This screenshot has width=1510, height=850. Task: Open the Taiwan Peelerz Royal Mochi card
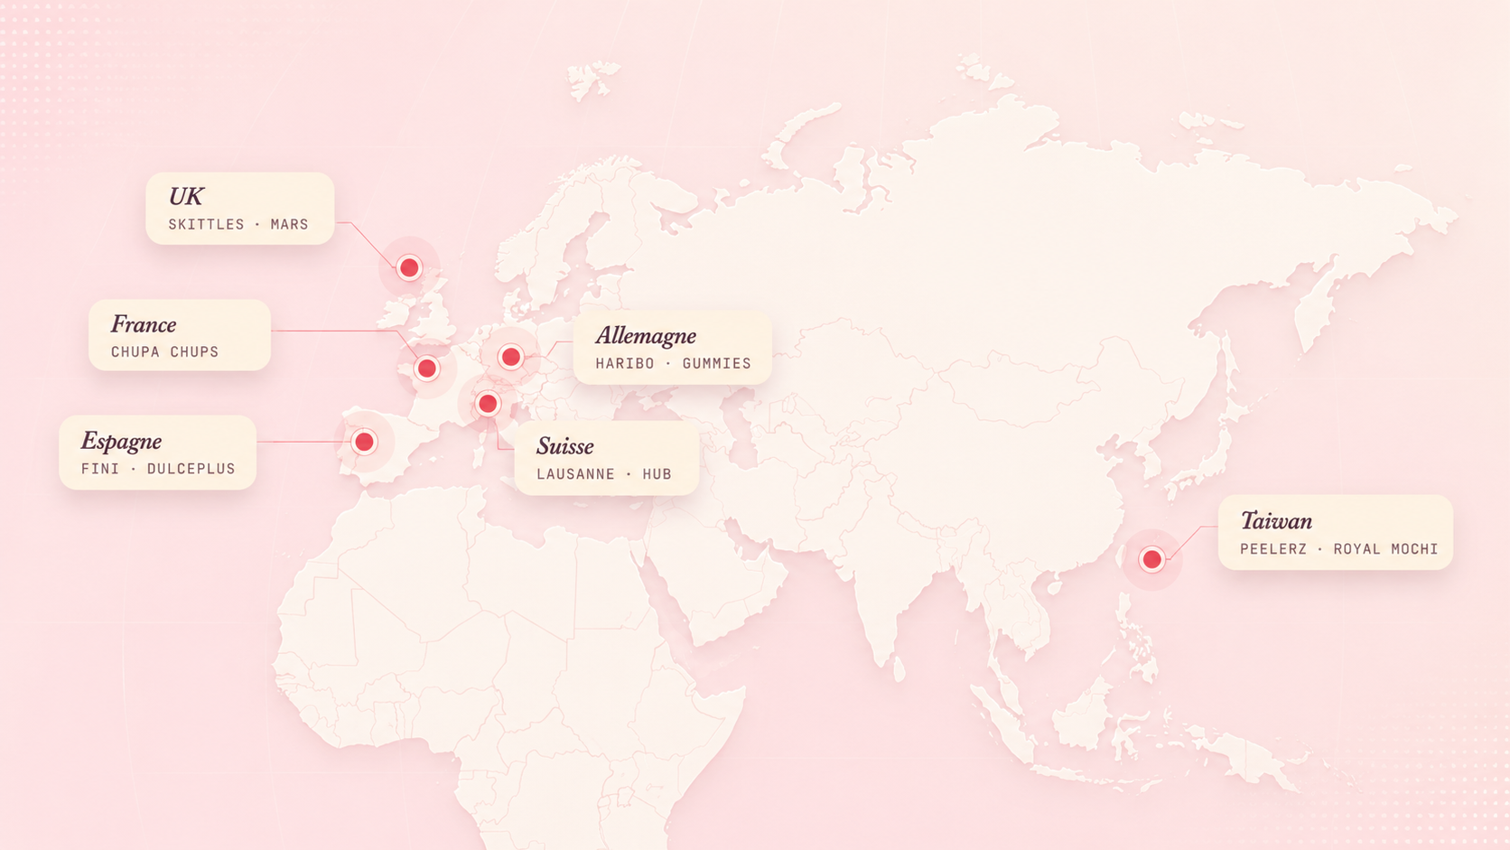tap(1336, 532)
